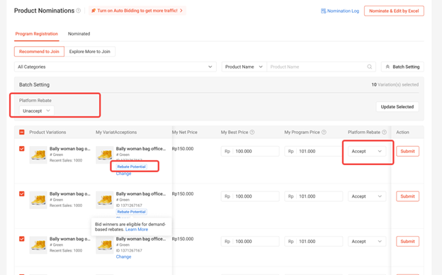442x275 pixels.
Task: Open batch Platform Rebate Unaccept dropdown
Action: coord(37,111)
